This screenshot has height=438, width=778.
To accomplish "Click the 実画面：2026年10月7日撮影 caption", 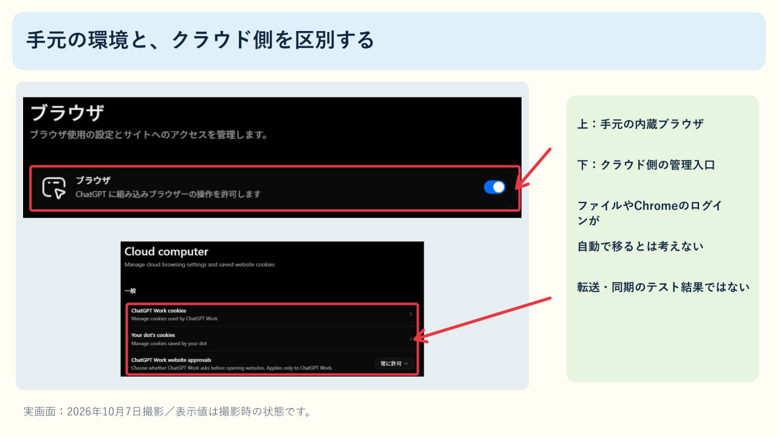I will (168, 411).
